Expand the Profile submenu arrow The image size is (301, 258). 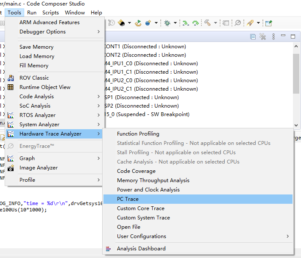coord(99,180)
